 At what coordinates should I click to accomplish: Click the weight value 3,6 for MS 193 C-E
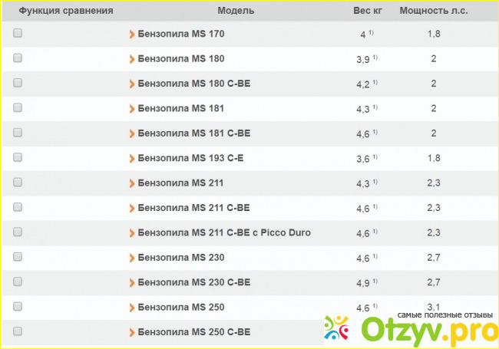(x=363, y=159)
